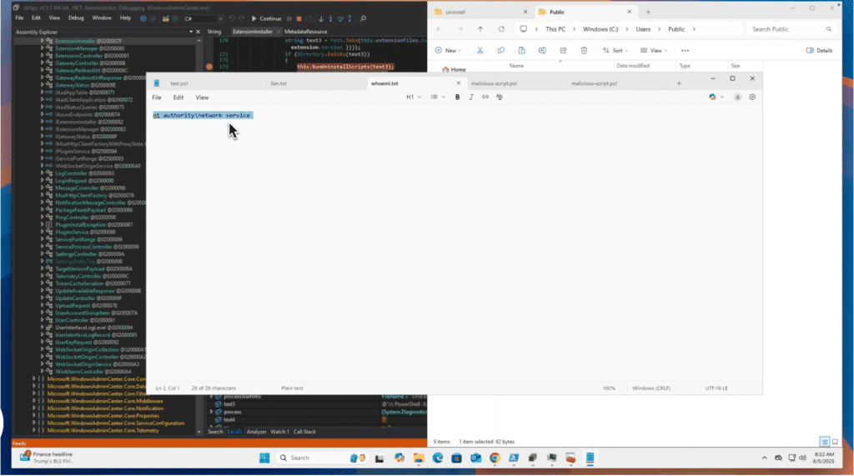Click the Undo icon in dnSpy toolbar
This screenshot has width=854, height=476.
point(232,18)
